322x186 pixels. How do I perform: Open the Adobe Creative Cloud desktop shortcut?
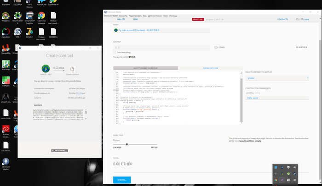6,131
